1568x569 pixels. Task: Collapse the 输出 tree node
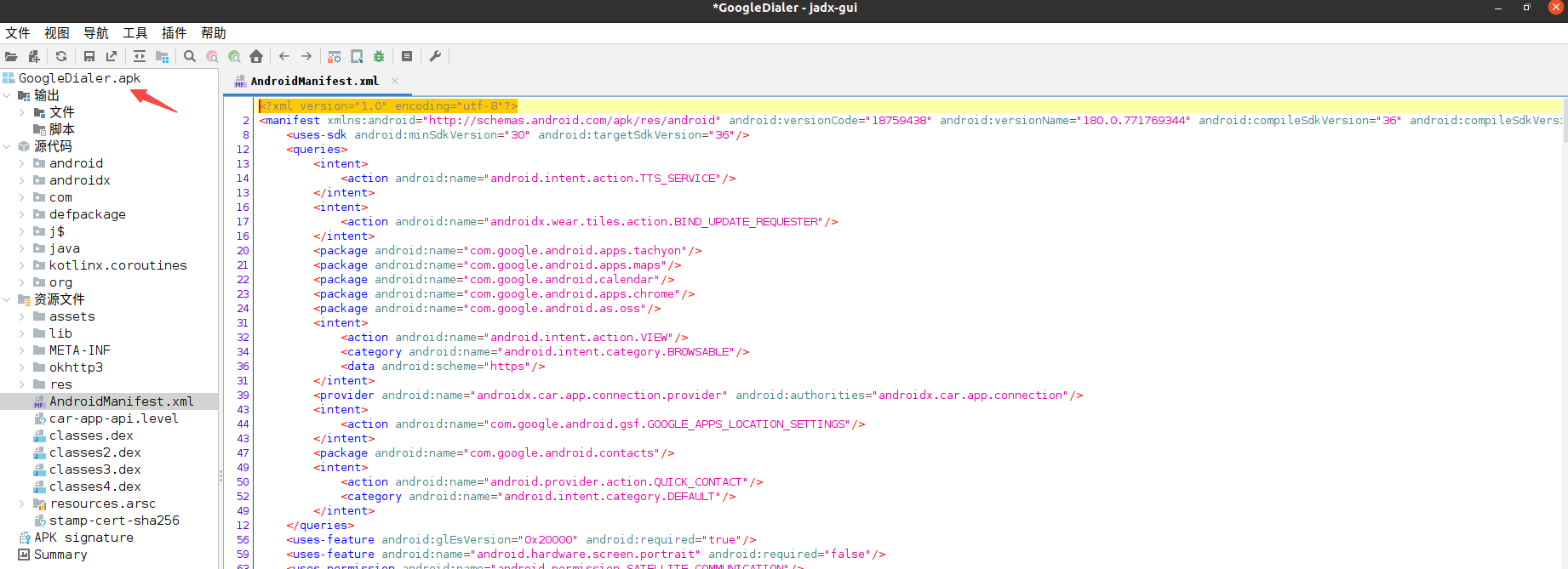coord(7,95)
